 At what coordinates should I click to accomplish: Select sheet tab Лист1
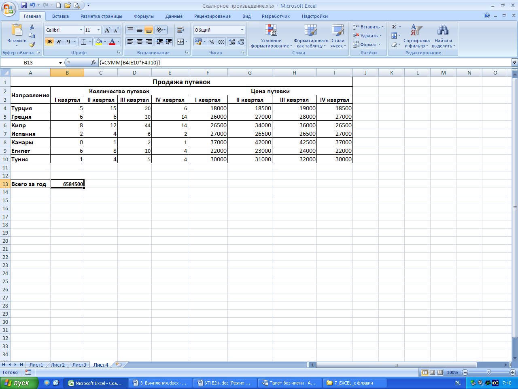pos(36,365)
